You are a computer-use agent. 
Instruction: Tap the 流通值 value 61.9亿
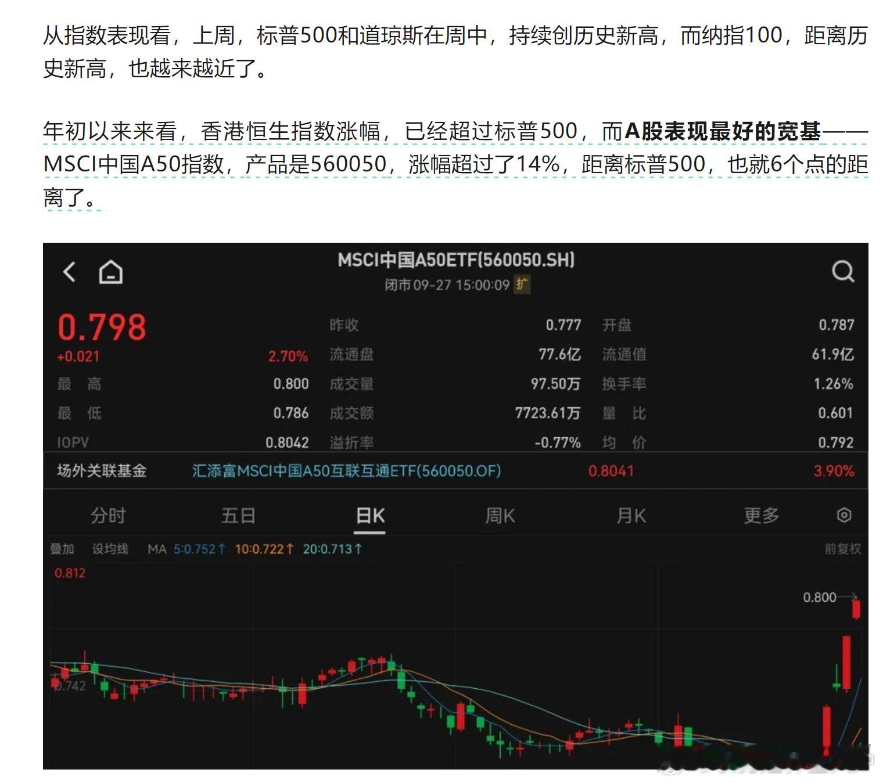[x=833, y=354]
